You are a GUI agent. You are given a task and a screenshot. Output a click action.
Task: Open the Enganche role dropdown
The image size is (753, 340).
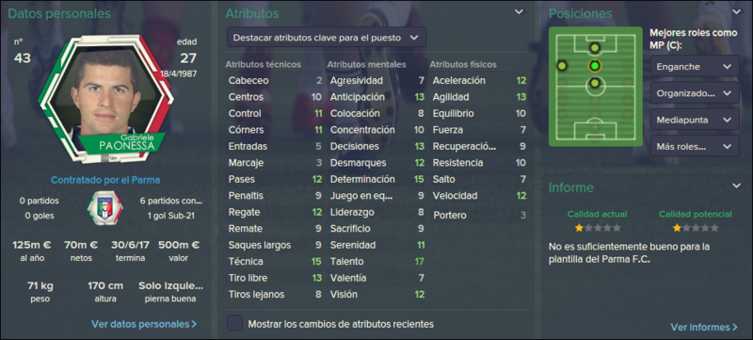pos(695,66)
